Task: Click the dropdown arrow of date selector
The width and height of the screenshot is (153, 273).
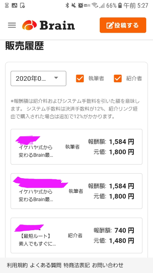Action: click(x=56, y=78)
